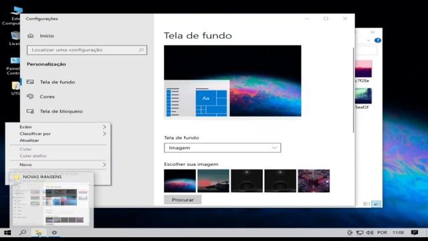The height and width of the screenshot is (241, 428).
Task: Click the Explorer window search box
Action: 366,51
